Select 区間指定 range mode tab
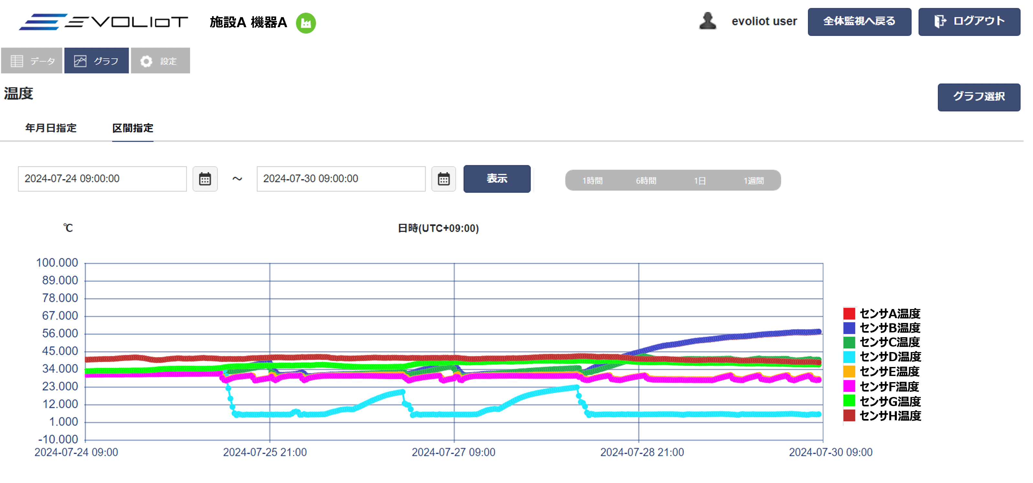Viewport: 1033px width, 483px height. click(133, 128)
